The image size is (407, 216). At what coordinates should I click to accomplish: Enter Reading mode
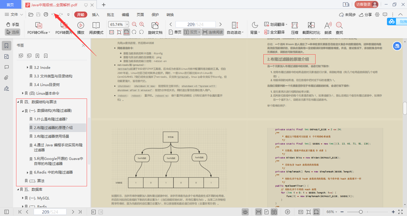(96, 28)
